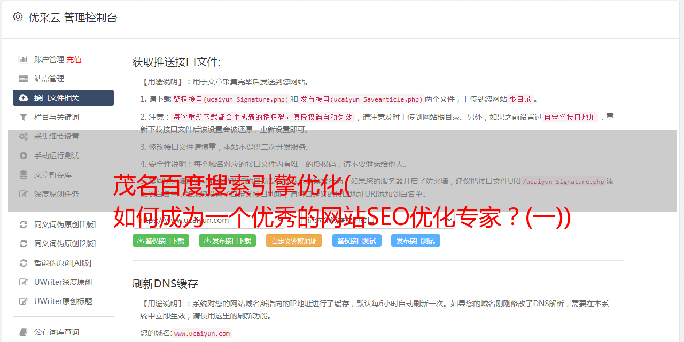Click highlighted 自定义接口地址 text in step 2
The height and width of the screenshot is (342, 684).
pos(570,117)
